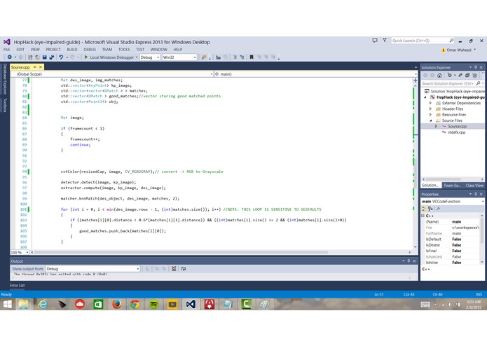
Task: Click Show All Files icon in Solution Explorer
Action: tap(474, 75)
